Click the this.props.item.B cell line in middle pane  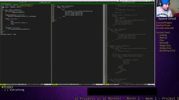point(74,12)
